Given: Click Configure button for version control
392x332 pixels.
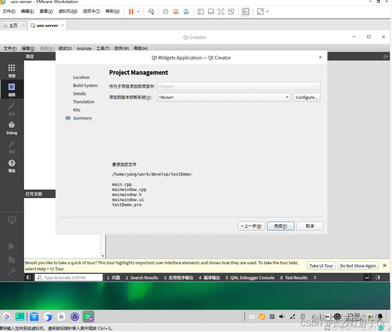Looking at the screenshot, I should click(307, 98).
